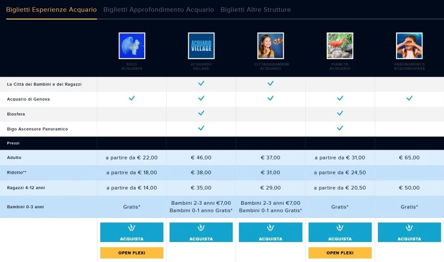Open the CittàdeiBambini Acquario girl thumbnail

pos(270,46)
